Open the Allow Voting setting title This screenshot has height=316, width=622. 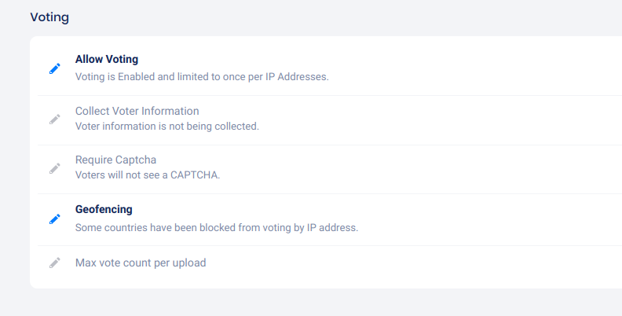point(107,59)
